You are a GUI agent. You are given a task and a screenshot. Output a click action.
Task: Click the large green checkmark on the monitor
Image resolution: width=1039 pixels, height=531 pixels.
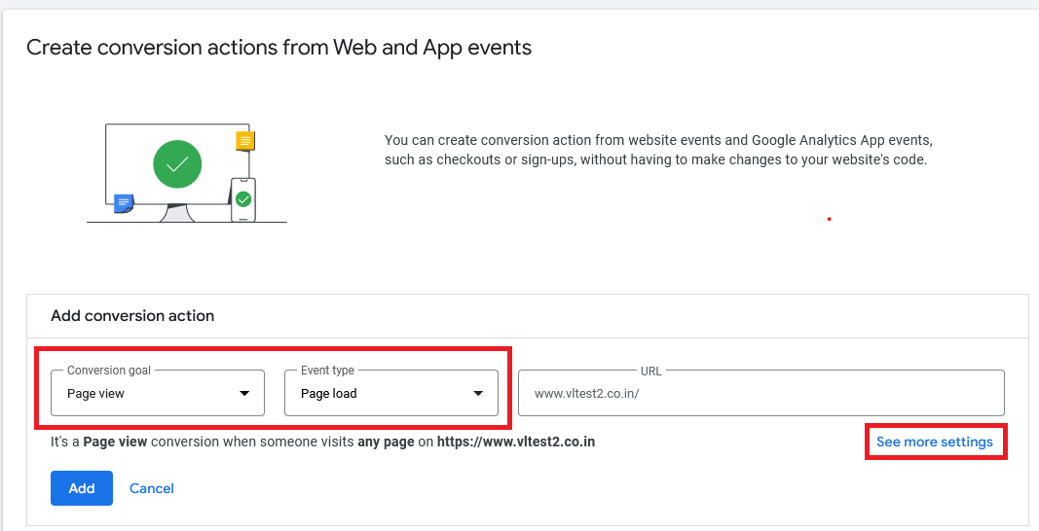(177, 165)
